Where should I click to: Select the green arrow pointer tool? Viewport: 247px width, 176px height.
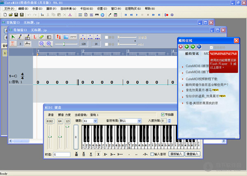coord(13,37)
